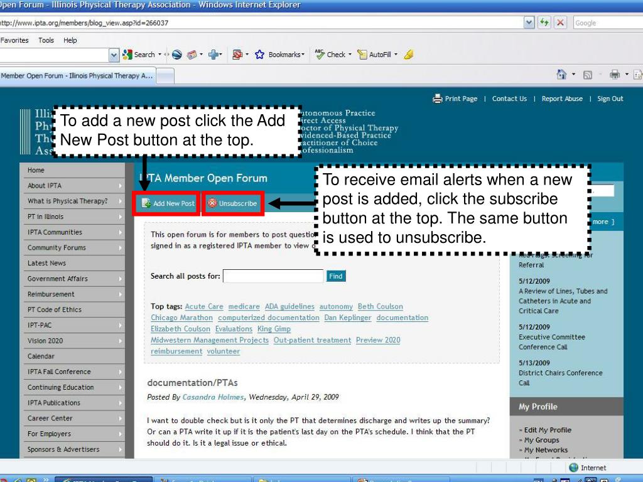This screenshot has height=482, width=643.
Task: Click the blue plus toolbar icon
Action: 213,55
